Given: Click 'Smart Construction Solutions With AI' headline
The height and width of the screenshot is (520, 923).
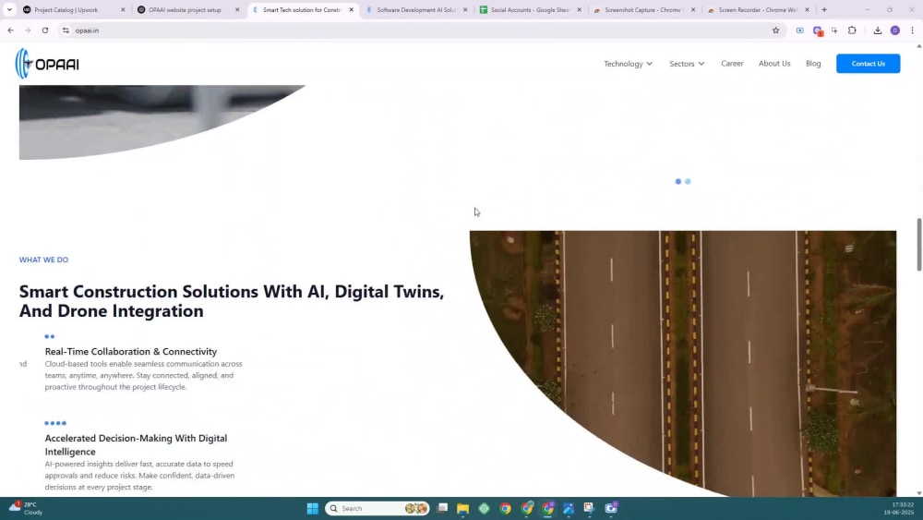Looking at the screenshot, I should 232,301.
